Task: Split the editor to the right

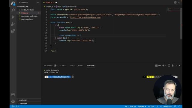Action: click(175, 2)
